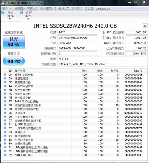Click the power on hours value 2404 小時

[x=137, y=54]
